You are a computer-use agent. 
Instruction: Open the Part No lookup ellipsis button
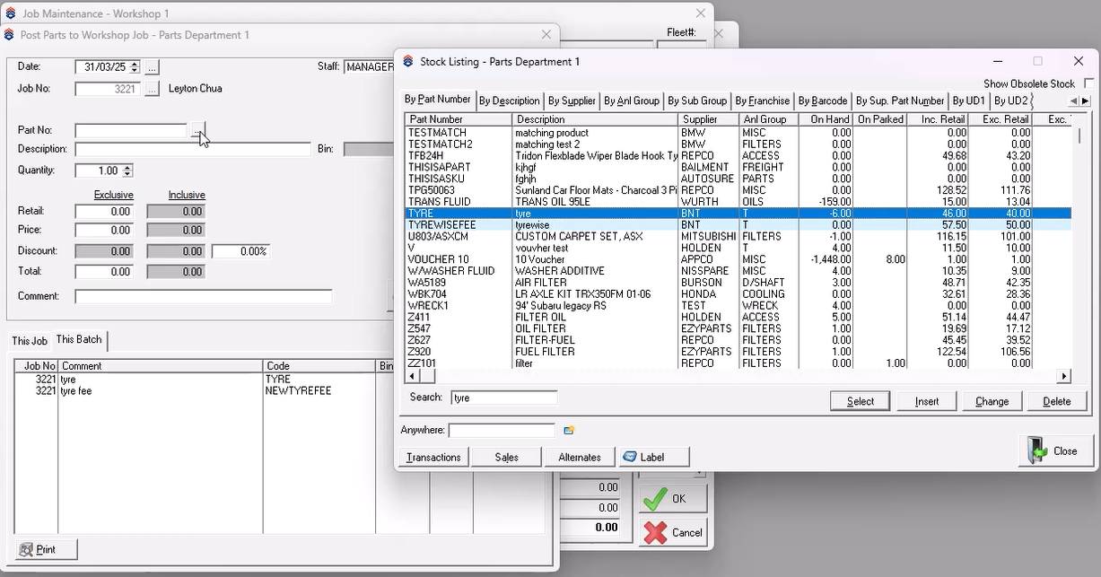[x=197, y=131]
